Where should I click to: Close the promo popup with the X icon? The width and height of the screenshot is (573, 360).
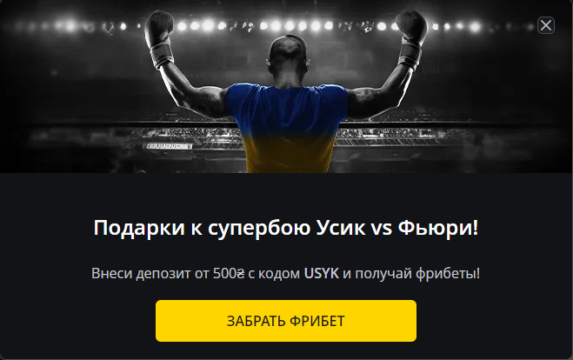coord(545,25)
